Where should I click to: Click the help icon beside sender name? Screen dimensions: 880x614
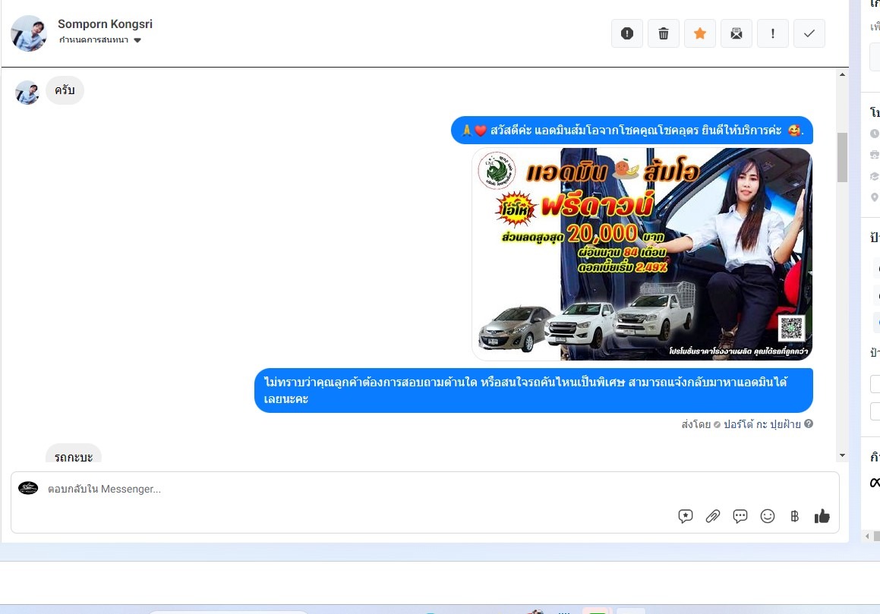tap(809, 424)
